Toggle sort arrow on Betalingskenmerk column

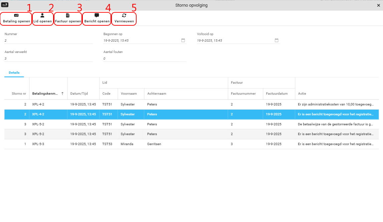tap(62, 94)
